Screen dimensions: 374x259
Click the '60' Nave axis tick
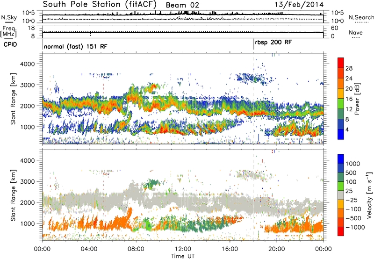point(335,28)
